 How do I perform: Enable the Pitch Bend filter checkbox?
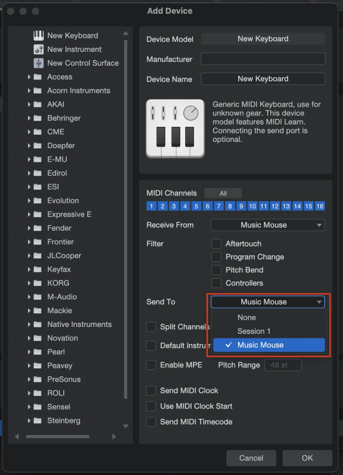pyautogui.click(x=216, y=270)
